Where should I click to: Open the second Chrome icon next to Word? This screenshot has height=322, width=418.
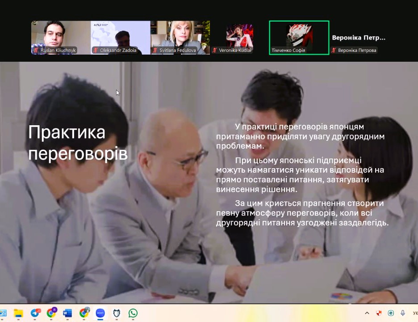point(84,313)
